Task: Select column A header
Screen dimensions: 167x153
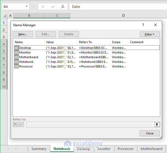Action: tap(10, 16)
